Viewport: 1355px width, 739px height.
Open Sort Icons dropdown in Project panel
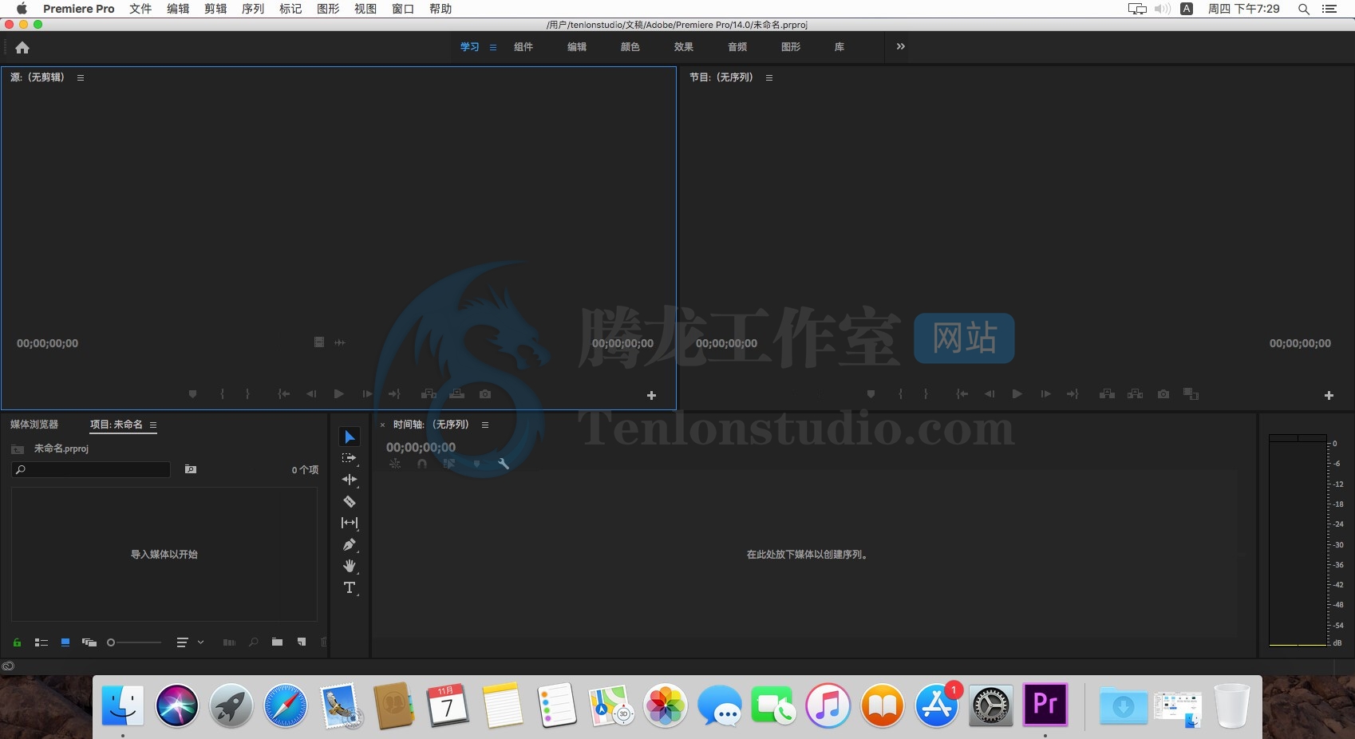point(190,642)
